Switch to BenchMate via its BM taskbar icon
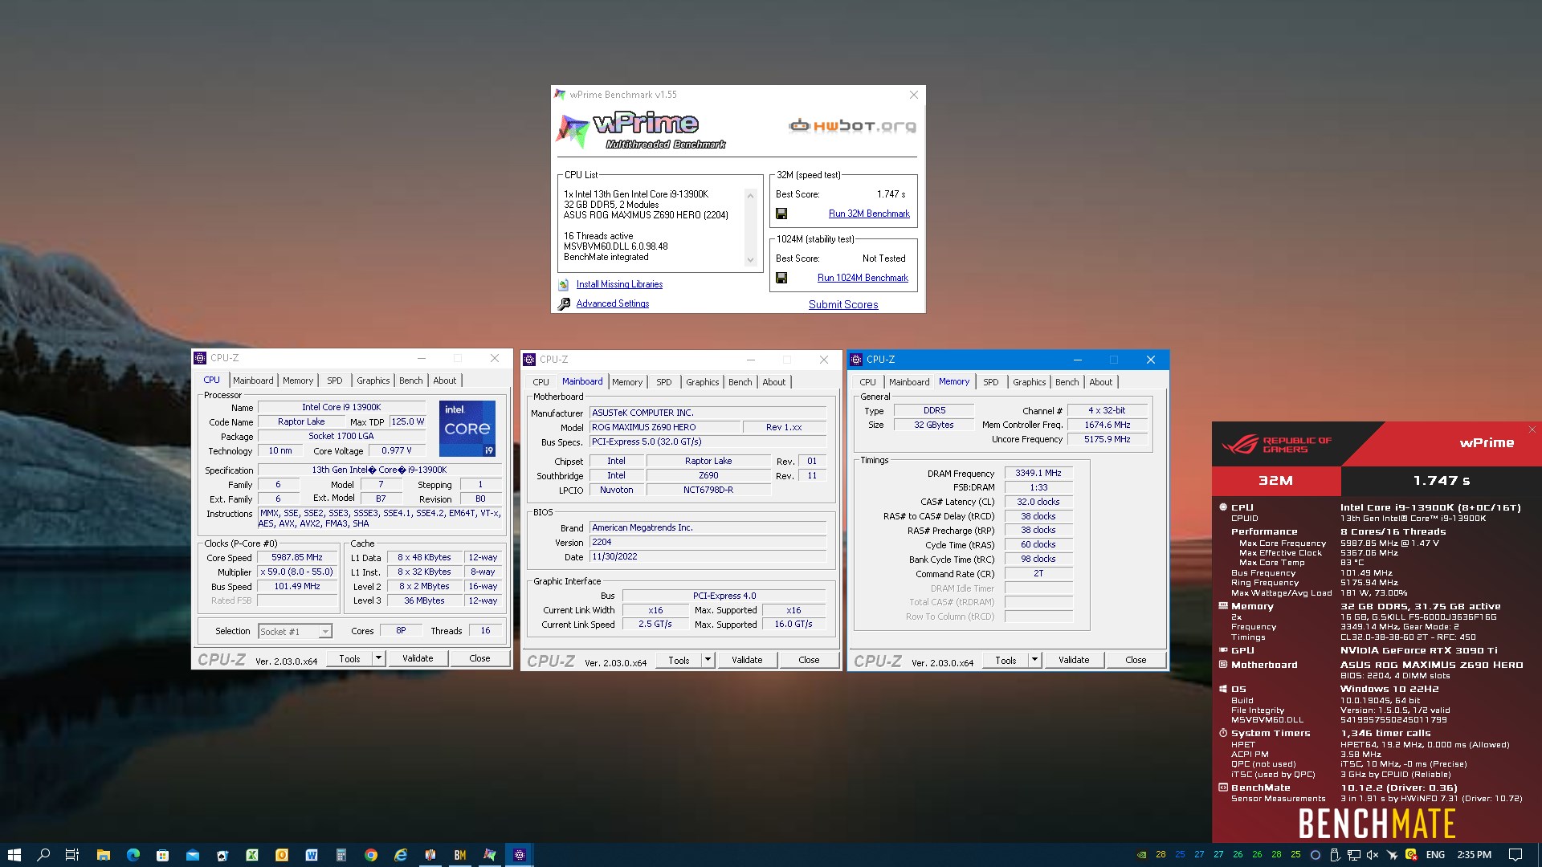This screenshot has width=1542, height=867. [460, 855]
